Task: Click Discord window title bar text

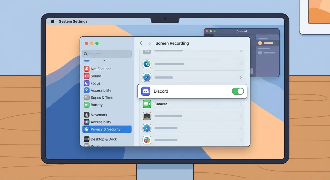Action: point(242,31)
